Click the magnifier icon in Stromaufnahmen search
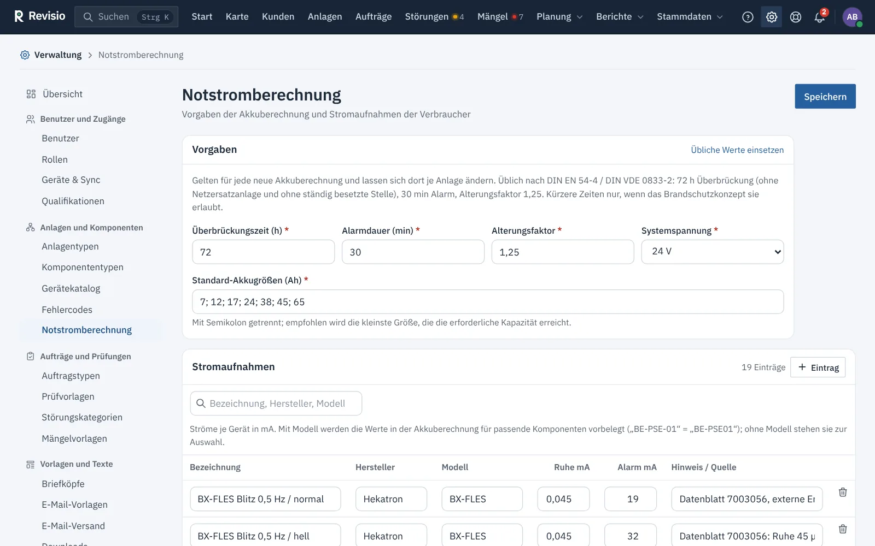Screen dimensions: 875x546 pos(201,403)
